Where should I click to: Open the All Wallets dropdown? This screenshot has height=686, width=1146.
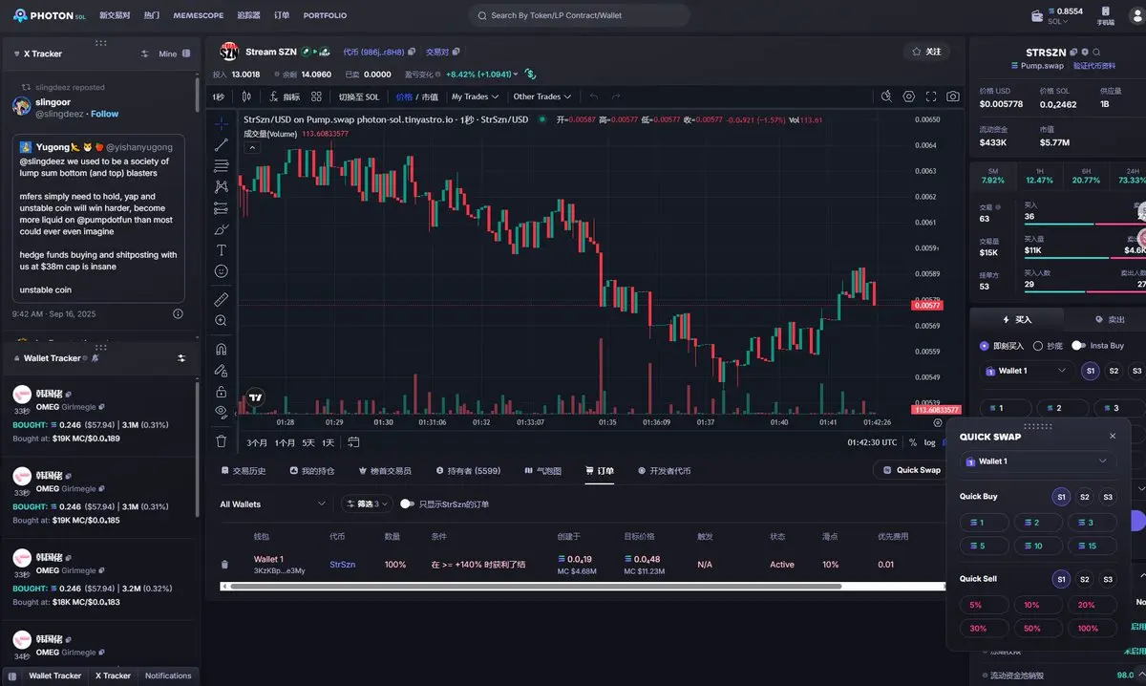click(x=272, y=504)
